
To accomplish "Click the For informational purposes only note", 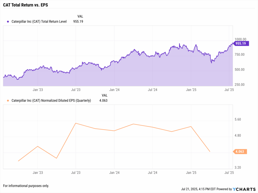I will click(x=26, y=186).
